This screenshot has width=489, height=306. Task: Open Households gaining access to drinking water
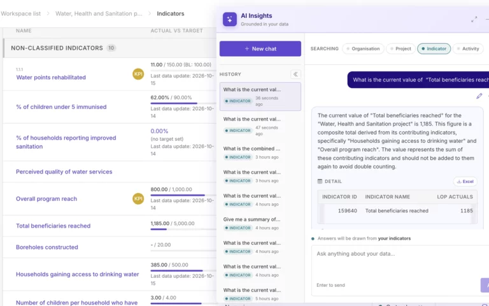pyautogui.click(x=77, y=274)
